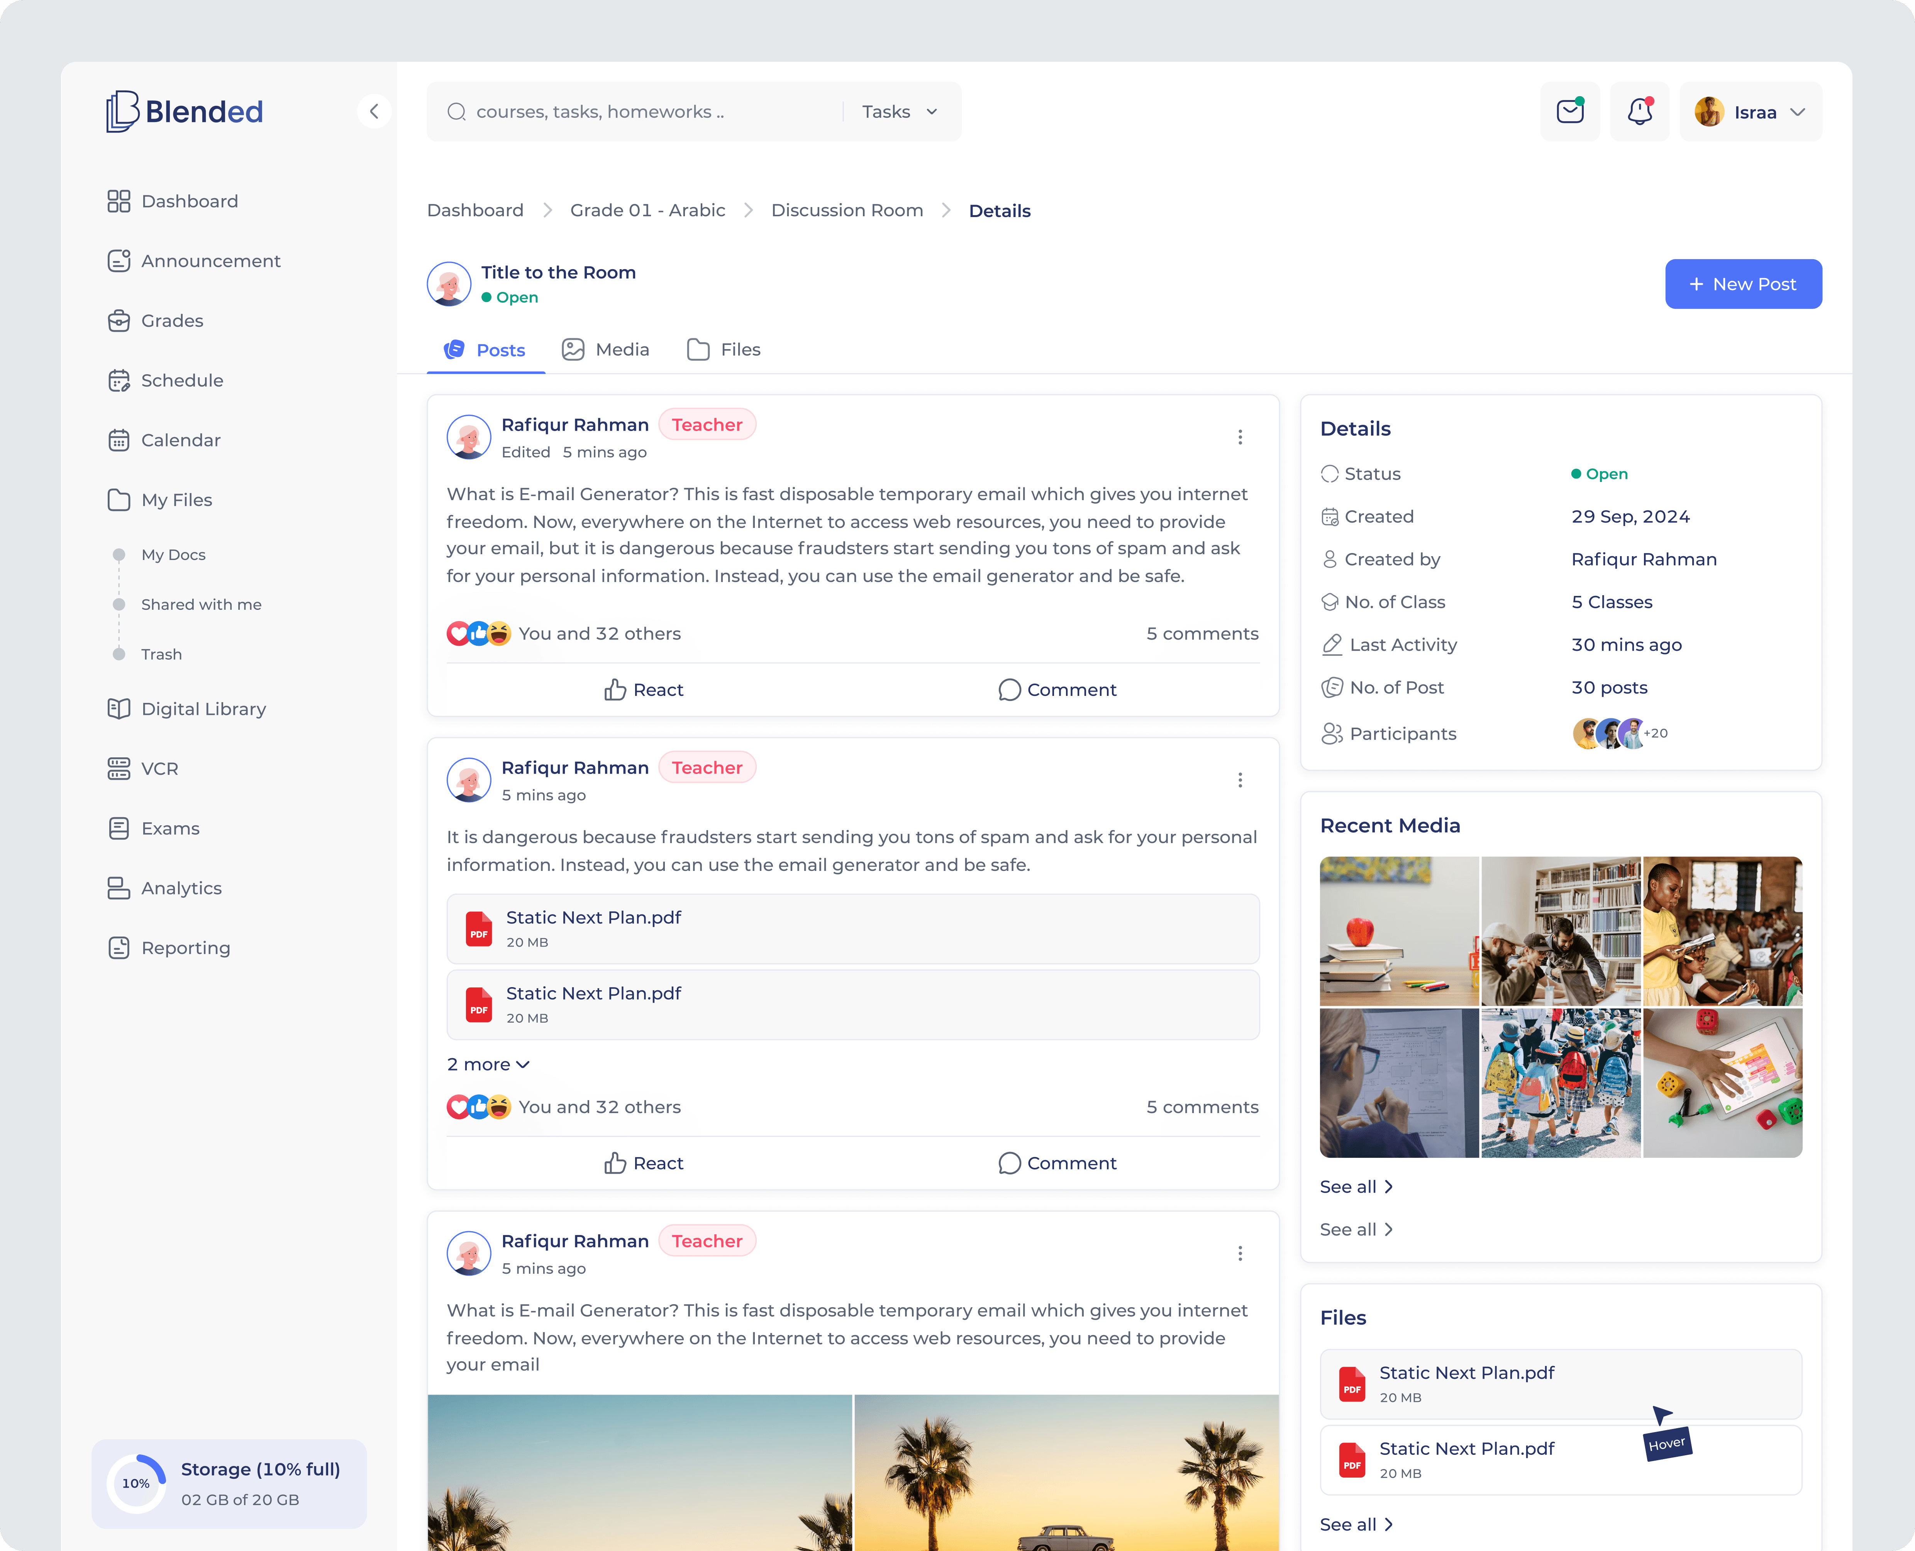The width and height of the screenshot is (1915, 1551).
Task: Open Digital Library from the sidebar
Action: coord(203,708)
